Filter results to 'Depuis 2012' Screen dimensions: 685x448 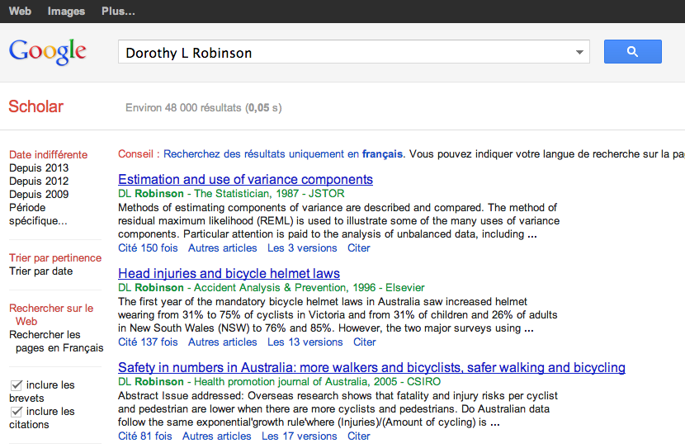pos(39,181)
